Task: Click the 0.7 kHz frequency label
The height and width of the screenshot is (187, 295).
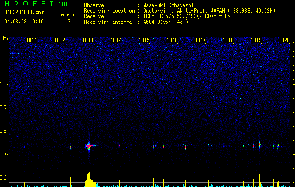Action: [4, 154]
